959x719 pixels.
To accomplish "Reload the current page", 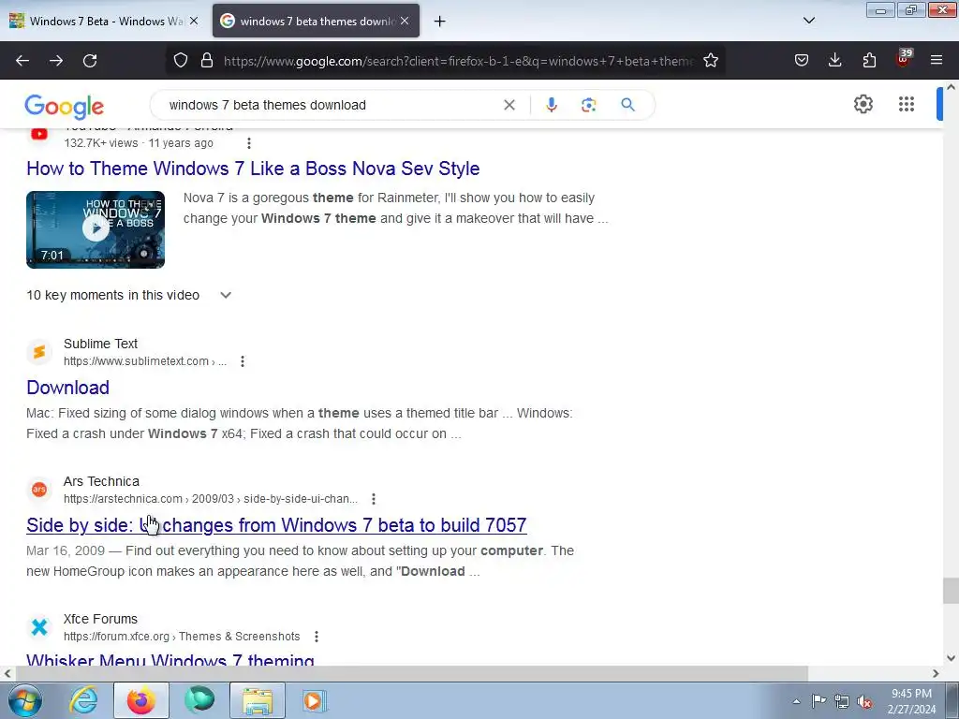I will (x=90, y=61).
